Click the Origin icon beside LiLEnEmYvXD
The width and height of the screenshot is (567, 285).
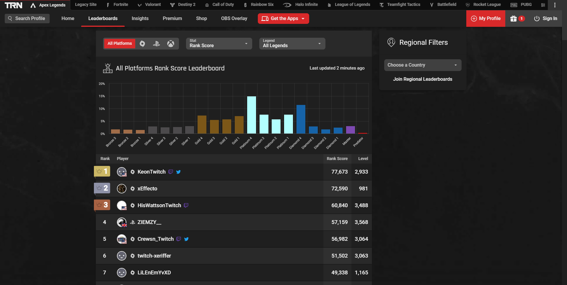click(x=133, y=273)
